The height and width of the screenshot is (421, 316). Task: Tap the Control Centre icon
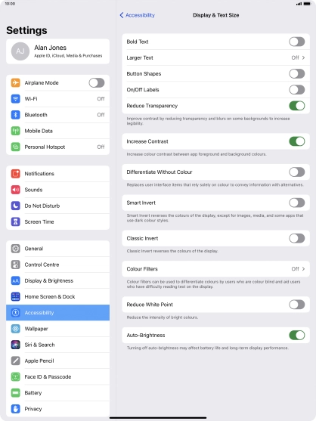pyautogui.click(x=16, y=265)
